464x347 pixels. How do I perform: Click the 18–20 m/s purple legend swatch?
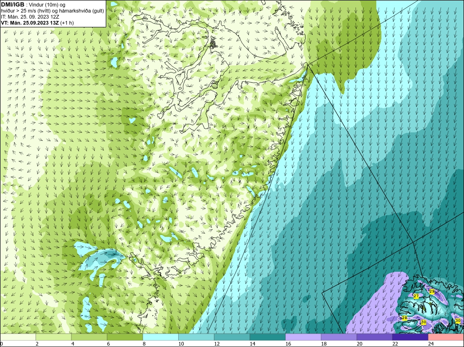[339, 337]
